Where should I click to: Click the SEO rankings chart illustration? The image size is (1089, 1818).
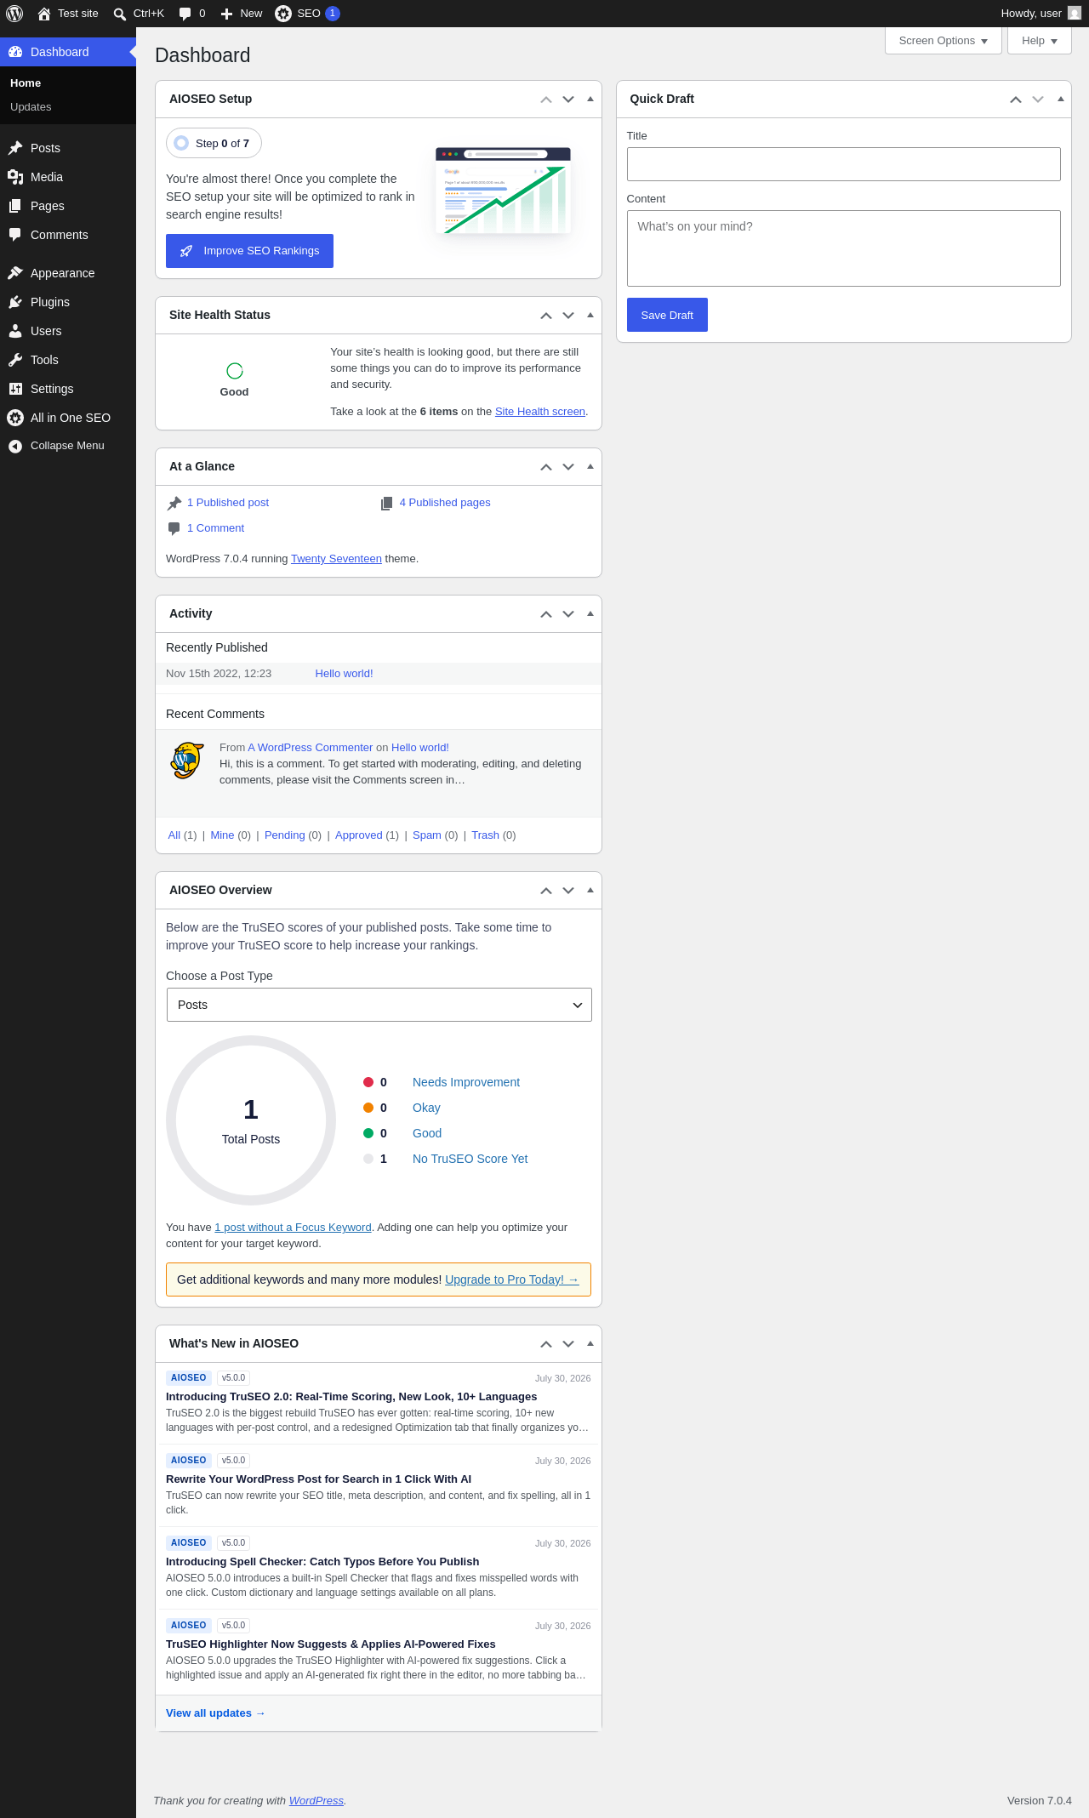point(503,191)
